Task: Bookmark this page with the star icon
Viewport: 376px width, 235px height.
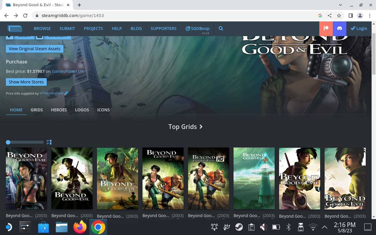Action: click(339, 16)
